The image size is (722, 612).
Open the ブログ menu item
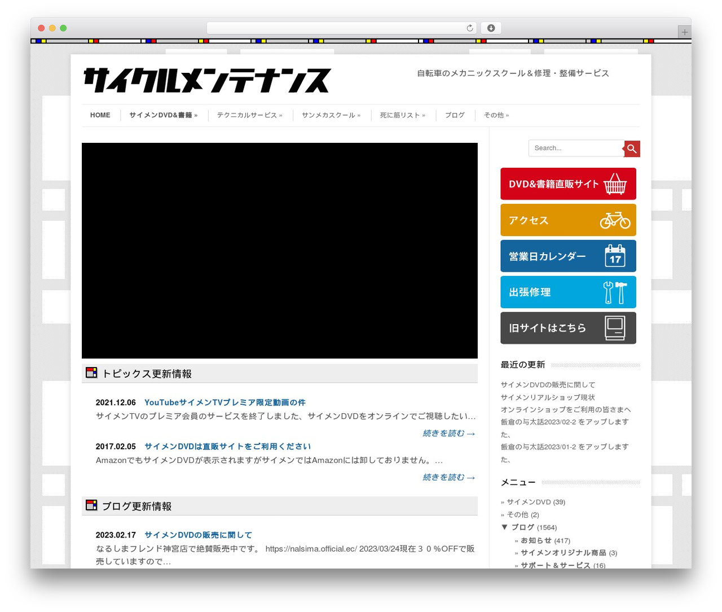pos(455,115)
